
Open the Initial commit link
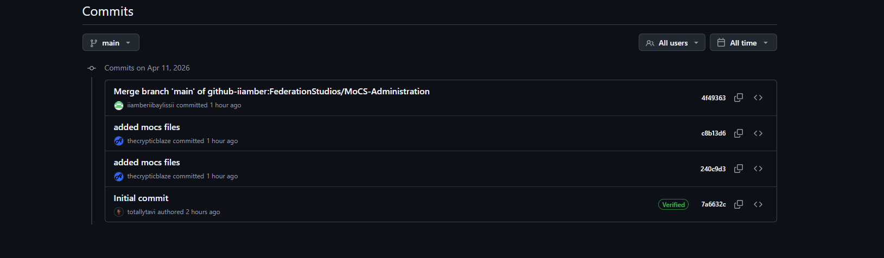point(141,198)
